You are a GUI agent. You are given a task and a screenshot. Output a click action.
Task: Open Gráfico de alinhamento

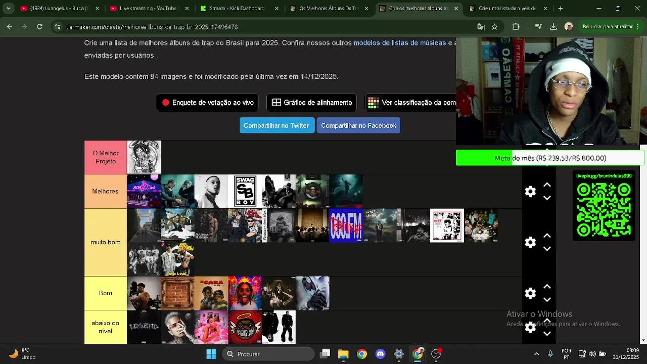pos(312,103)
